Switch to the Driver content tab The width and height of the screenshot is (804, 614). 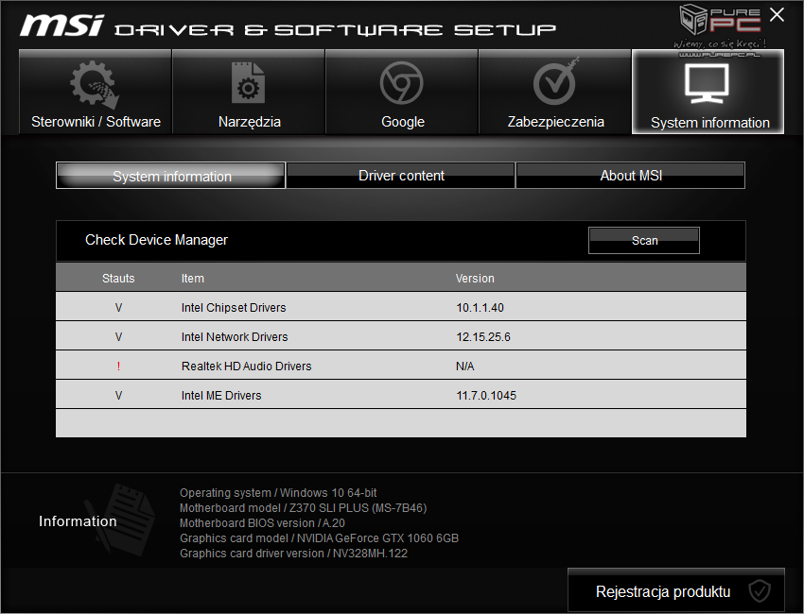(400, 176)
